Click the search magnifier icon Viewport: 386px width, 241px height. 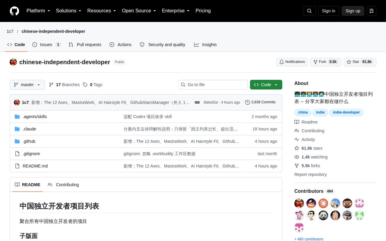(309, 11)
